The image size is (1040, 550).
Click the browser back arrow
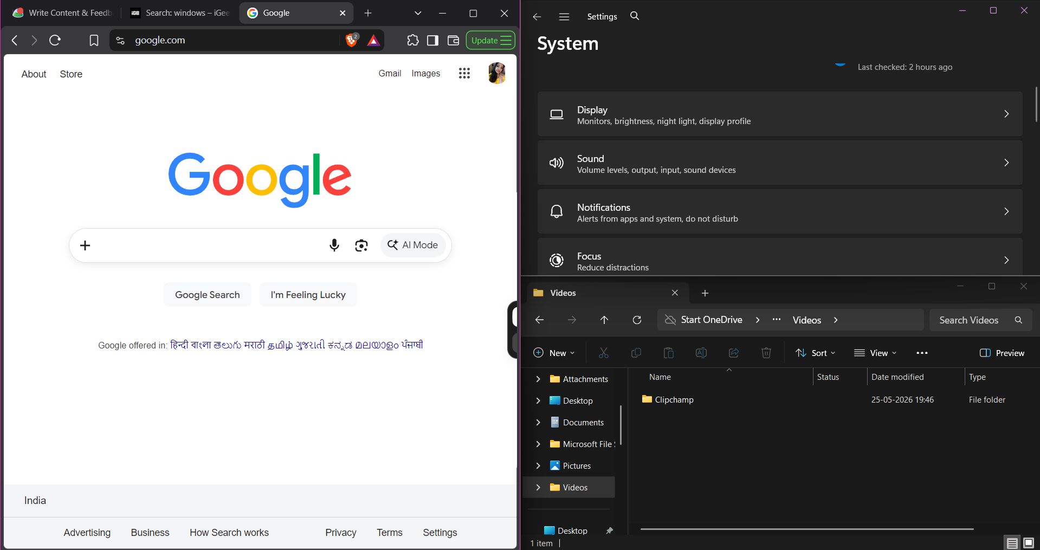[x=15, y=40]
